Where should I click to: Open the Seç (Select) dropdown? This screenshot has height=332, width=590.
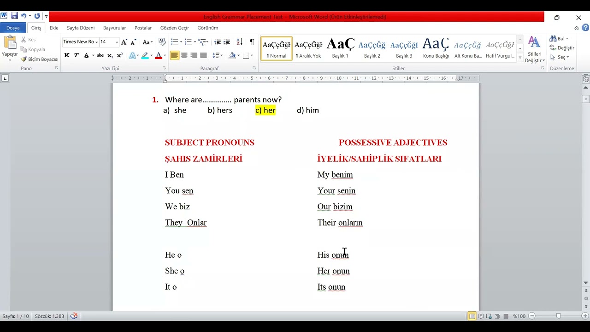[567, 57]
